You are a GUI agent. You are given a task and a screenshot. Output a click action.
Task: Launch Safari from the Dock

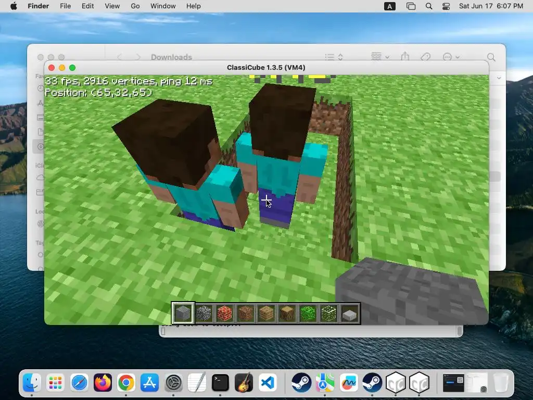(x=79, y=383)
